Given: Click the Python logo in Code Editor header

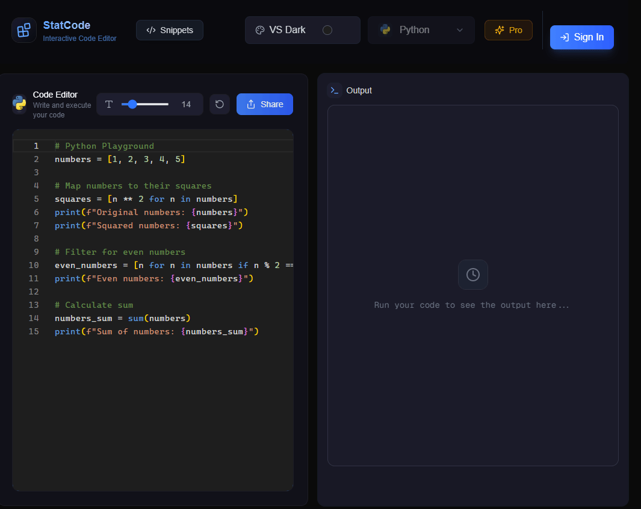Looking at the screenshot, I should point(20,104).
